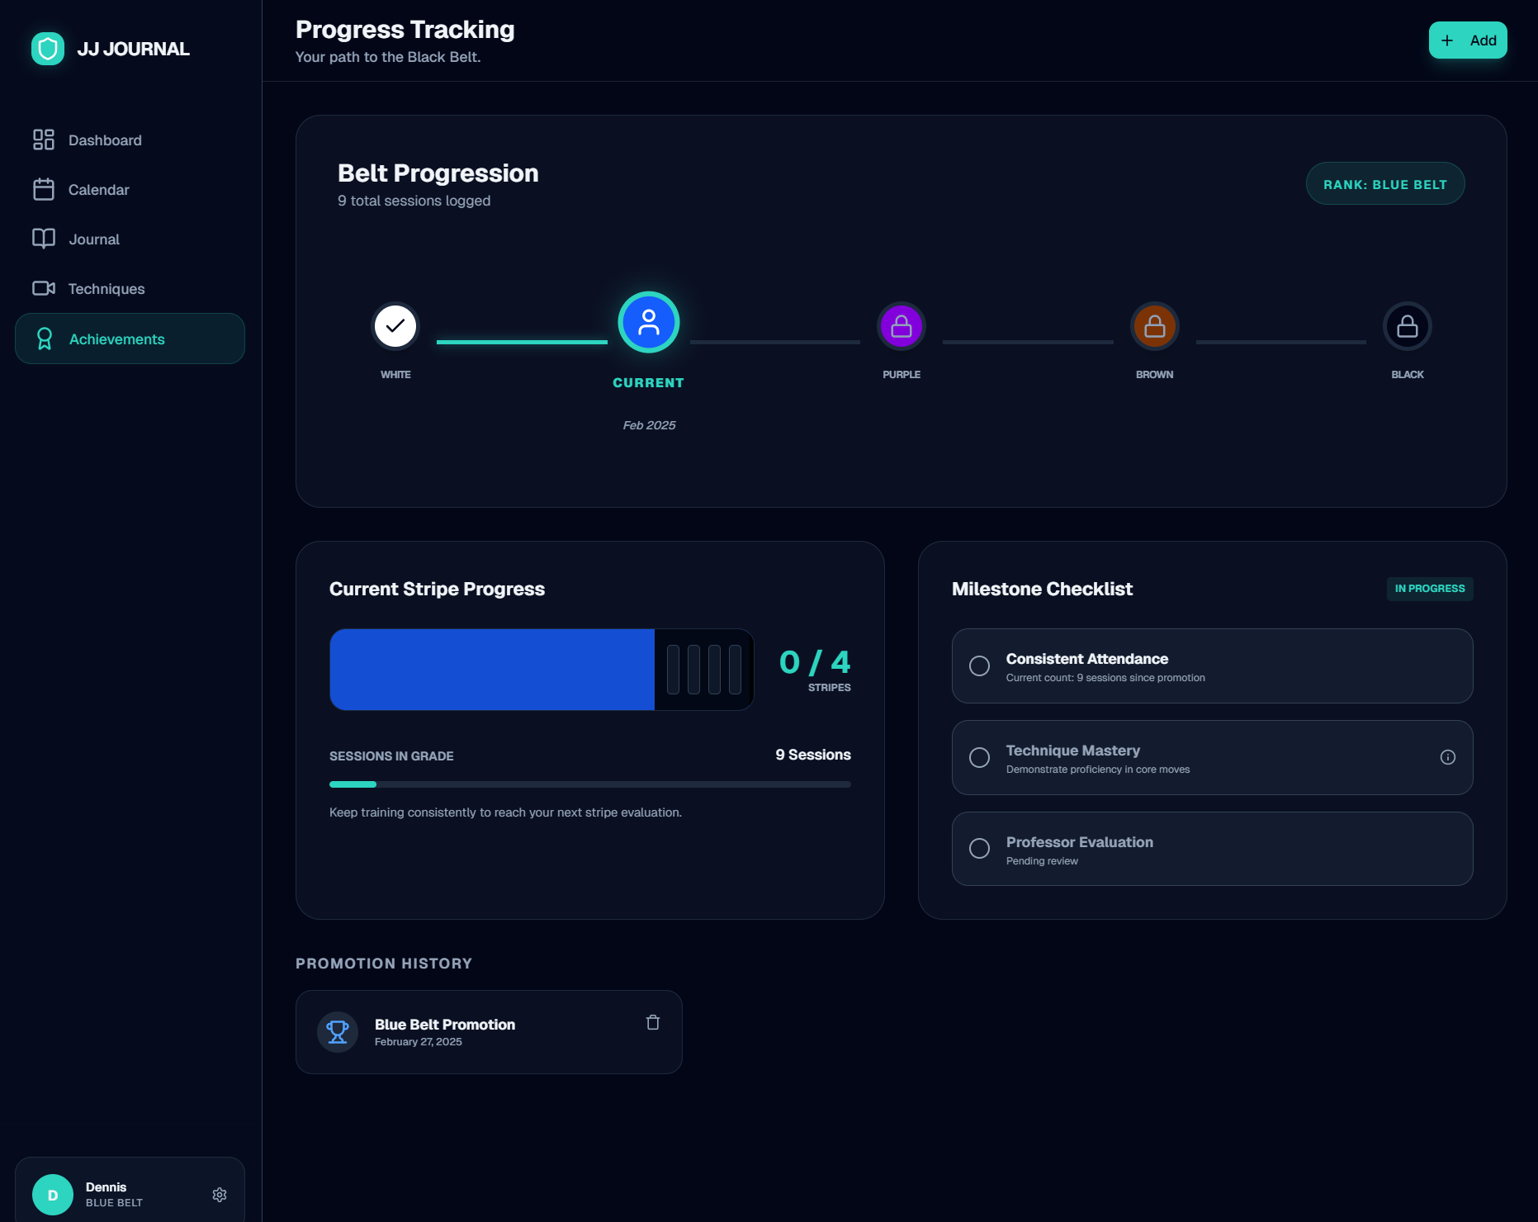Click the Techniques video icon
Screen dimensions: 1538x1222
(44, 288)
